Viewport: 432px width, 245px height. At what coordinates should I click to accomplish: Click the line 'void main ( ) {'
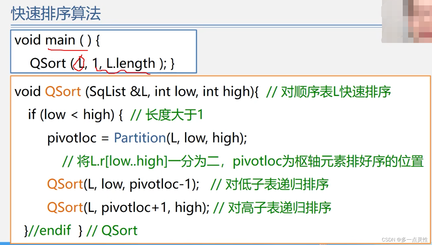click(x=57, y=40)
